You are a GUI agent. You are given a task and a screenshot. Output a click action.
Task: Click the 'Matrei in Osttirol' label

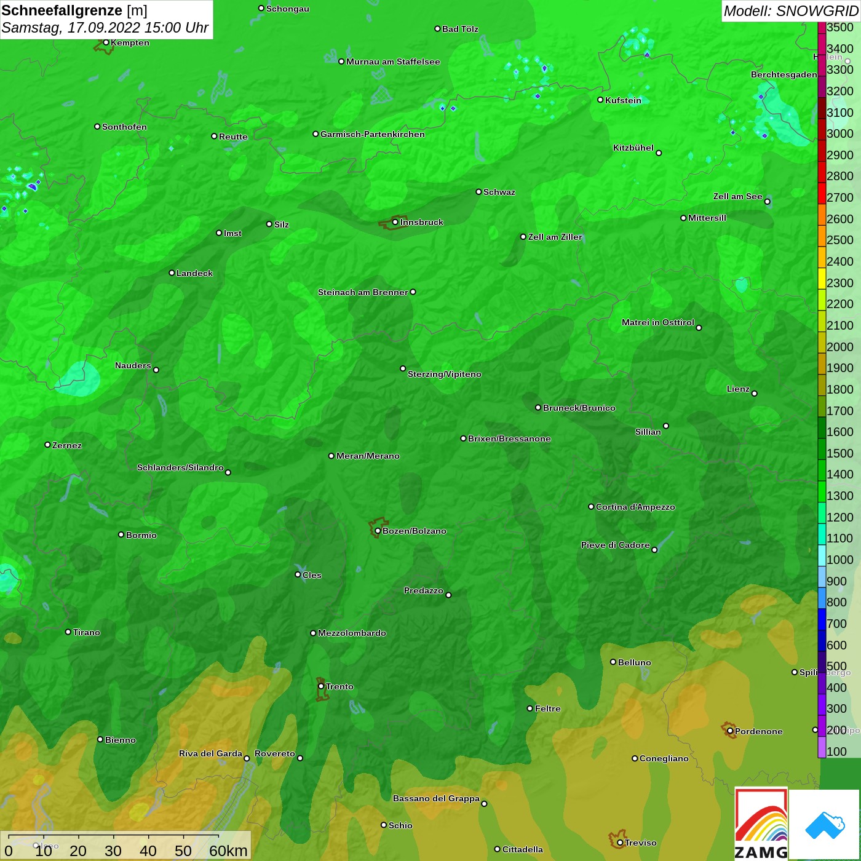pyautogui.click(x=658, y=322)
